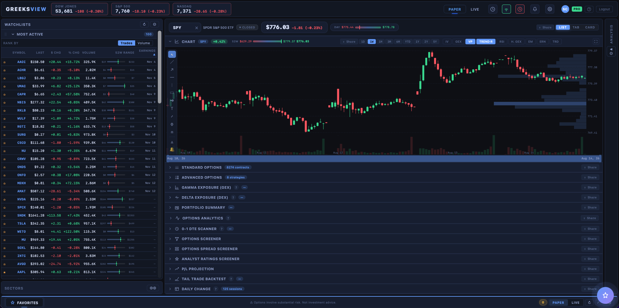Toggle the IV overlay
Viewport: 619px width, 308px height.
[x=447, y=42]
